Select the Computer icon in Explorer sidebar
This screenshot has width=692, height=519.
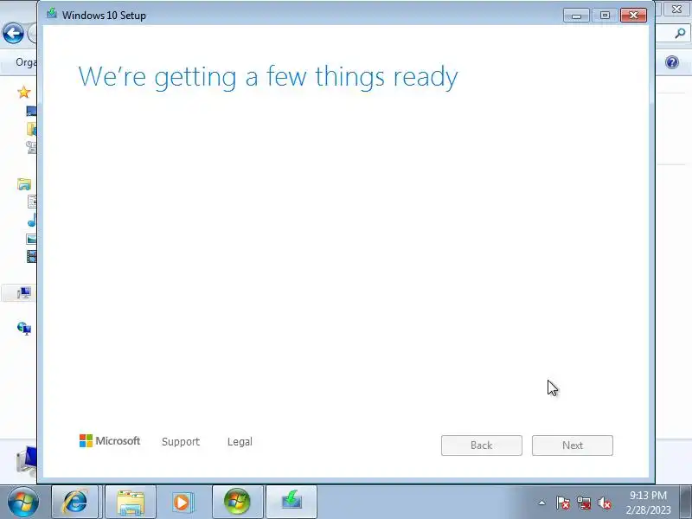24,292
